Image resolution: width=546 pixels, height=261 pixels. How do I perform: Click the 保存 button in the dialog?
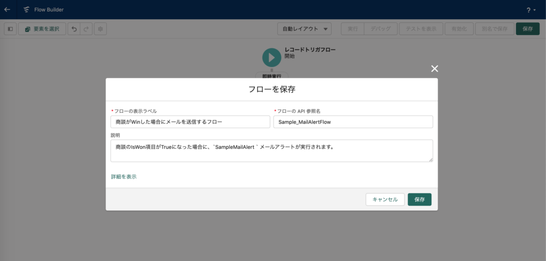[420, 199]
